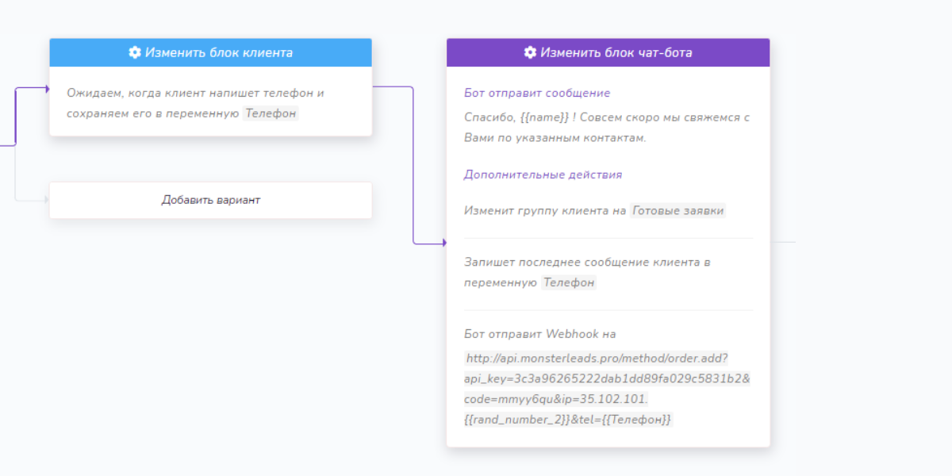
Task: Click the webhook URL monsterleads.pro text
Action: 608,389
